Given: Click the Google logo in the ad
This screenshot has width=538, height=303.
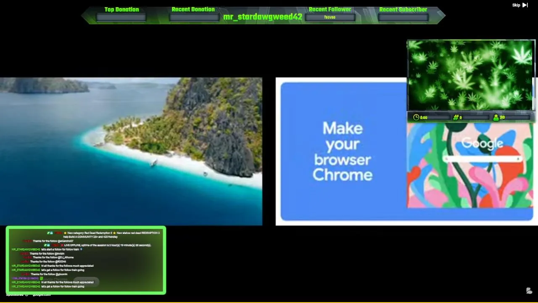Looking at the screenshot, I should (482, 144).
